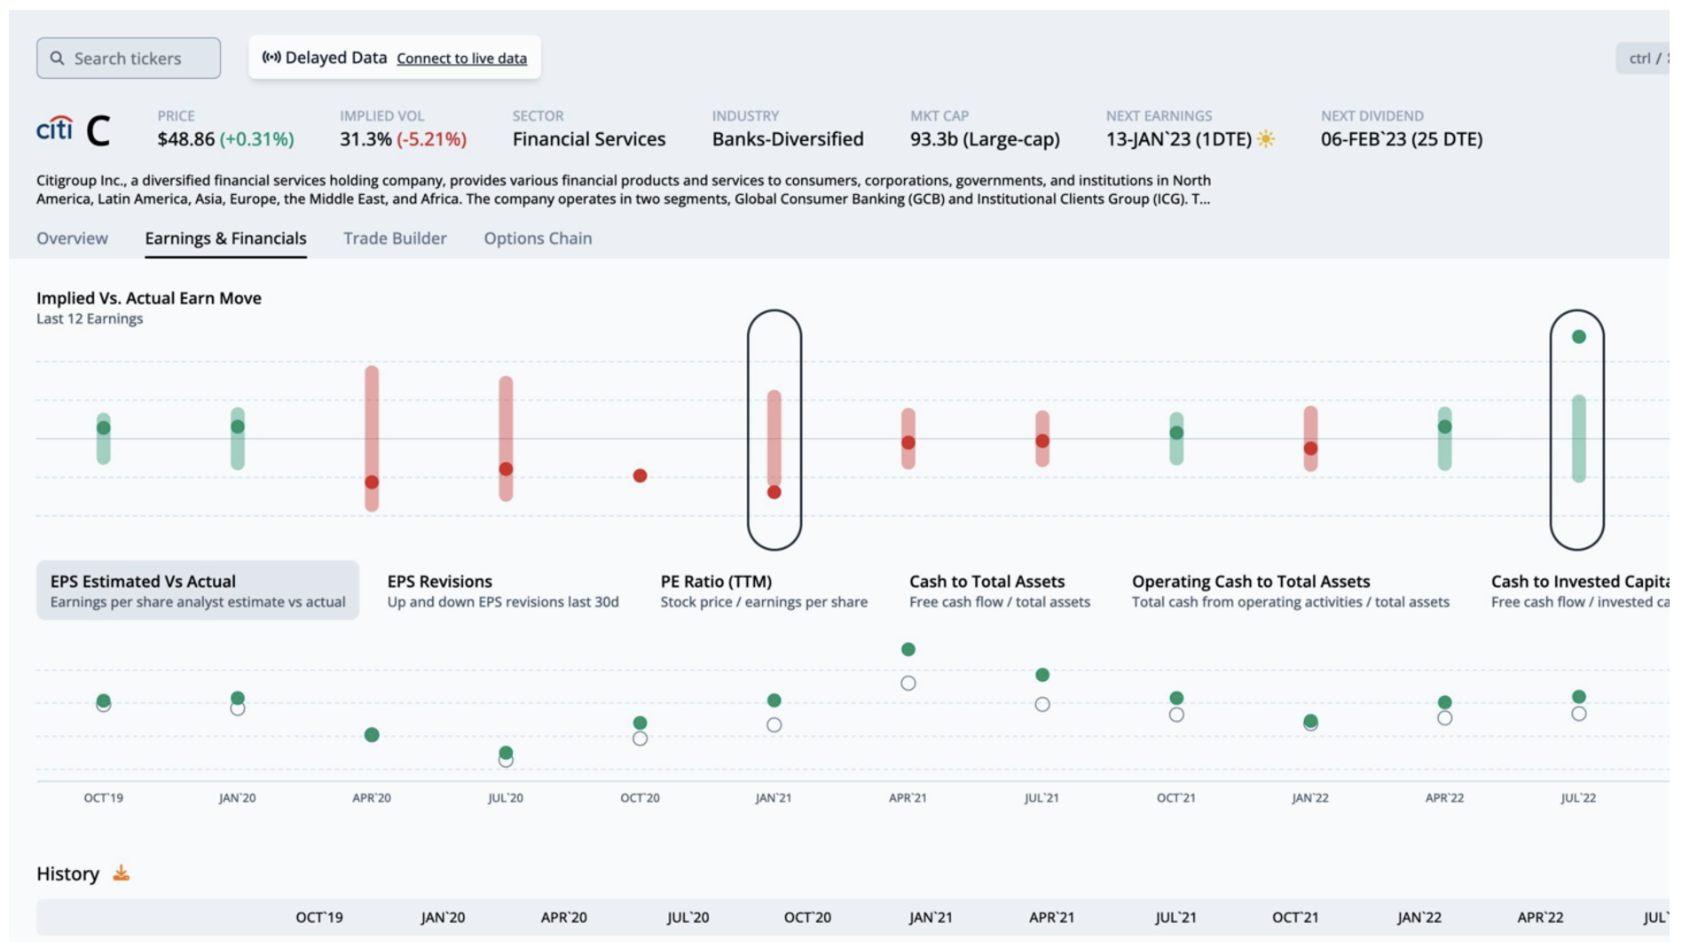Choose the PE Ratio (TTM) metric
The height and width of the screenshot is (947, 1682).
click(763, 591)
